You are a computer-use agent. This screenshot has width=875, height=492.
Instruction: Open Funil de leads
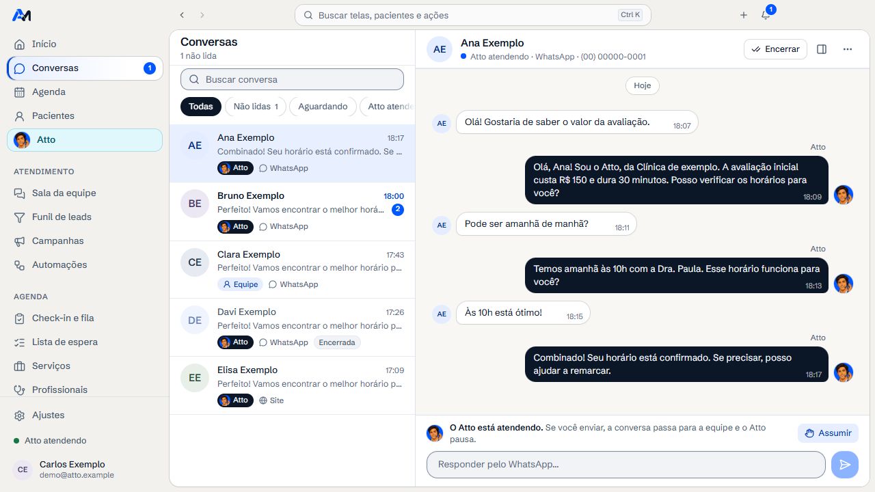pos(85,217)
